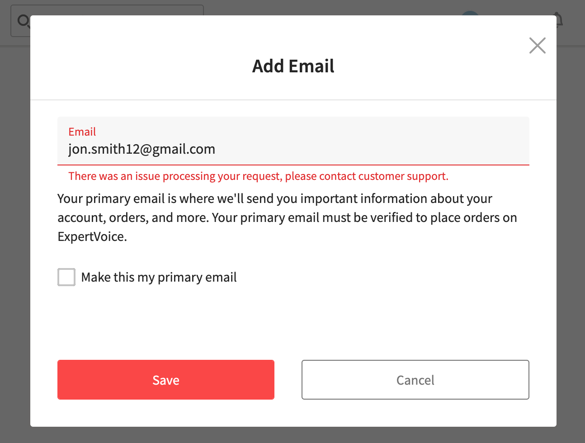This screenshot has height=443, width=585.
Task: Close the Add Email dialog
Action: (x=537, y=45)
